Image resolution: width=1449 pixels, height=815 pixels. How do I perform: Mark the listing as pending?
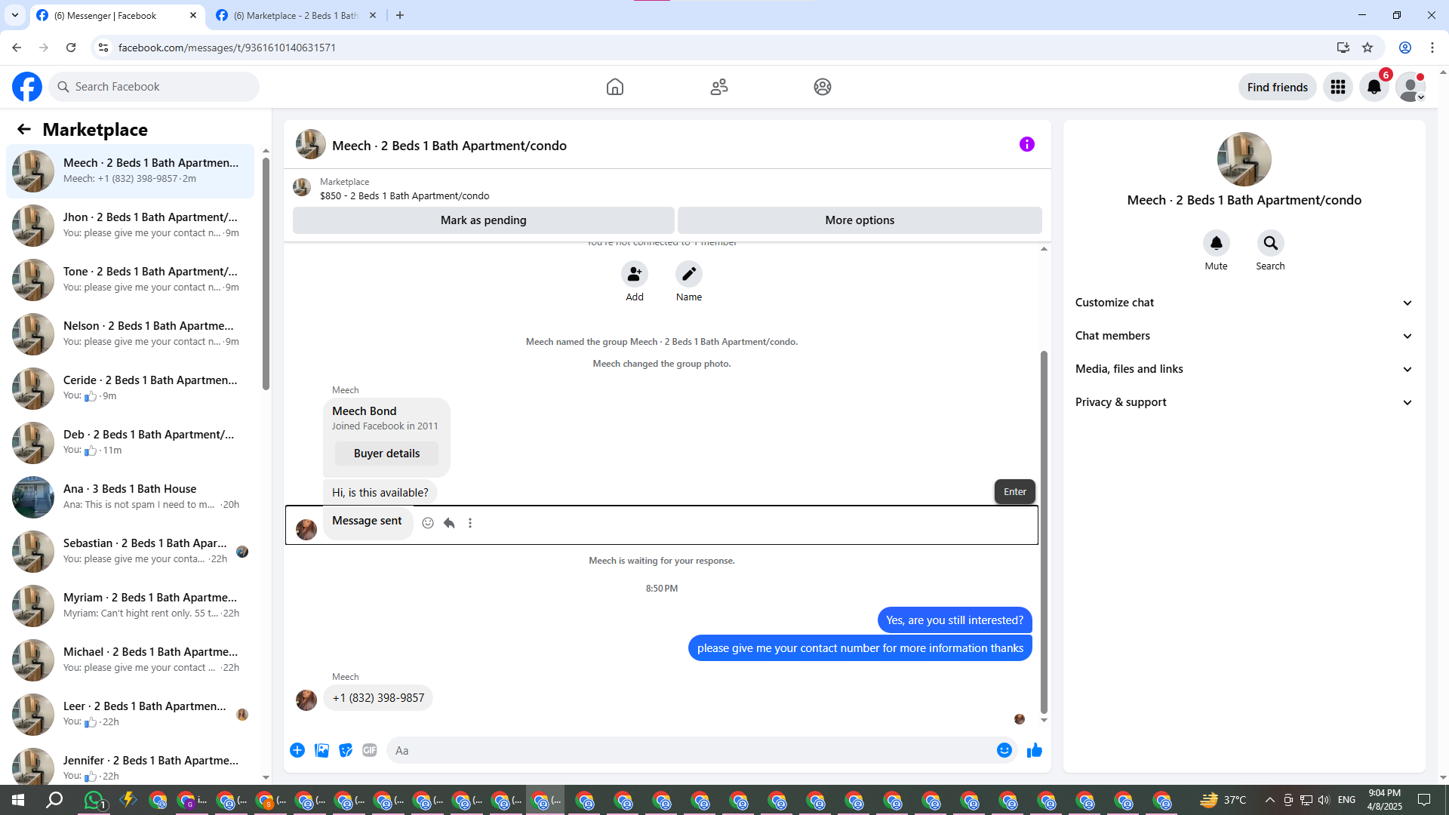(483, 220)
